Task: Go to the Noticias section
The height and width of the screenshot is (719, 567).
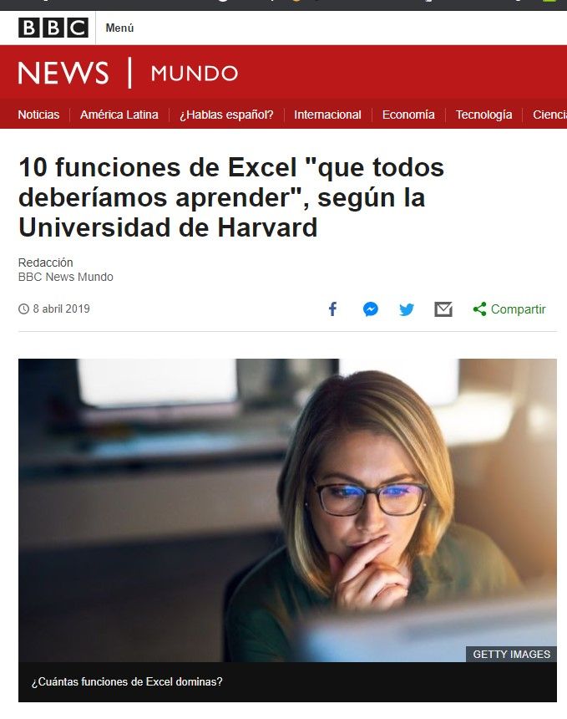Action: coord(38,115)
